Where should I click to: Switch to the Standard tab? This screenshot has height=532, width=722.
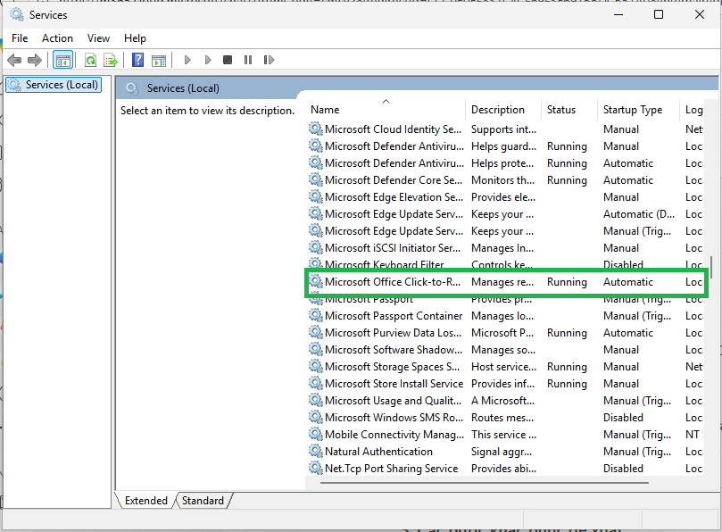click(203, 501)
